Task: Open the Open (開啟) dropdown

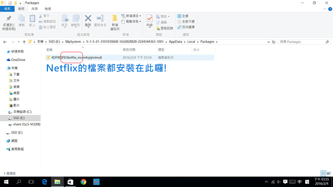Action: [163, 16]
